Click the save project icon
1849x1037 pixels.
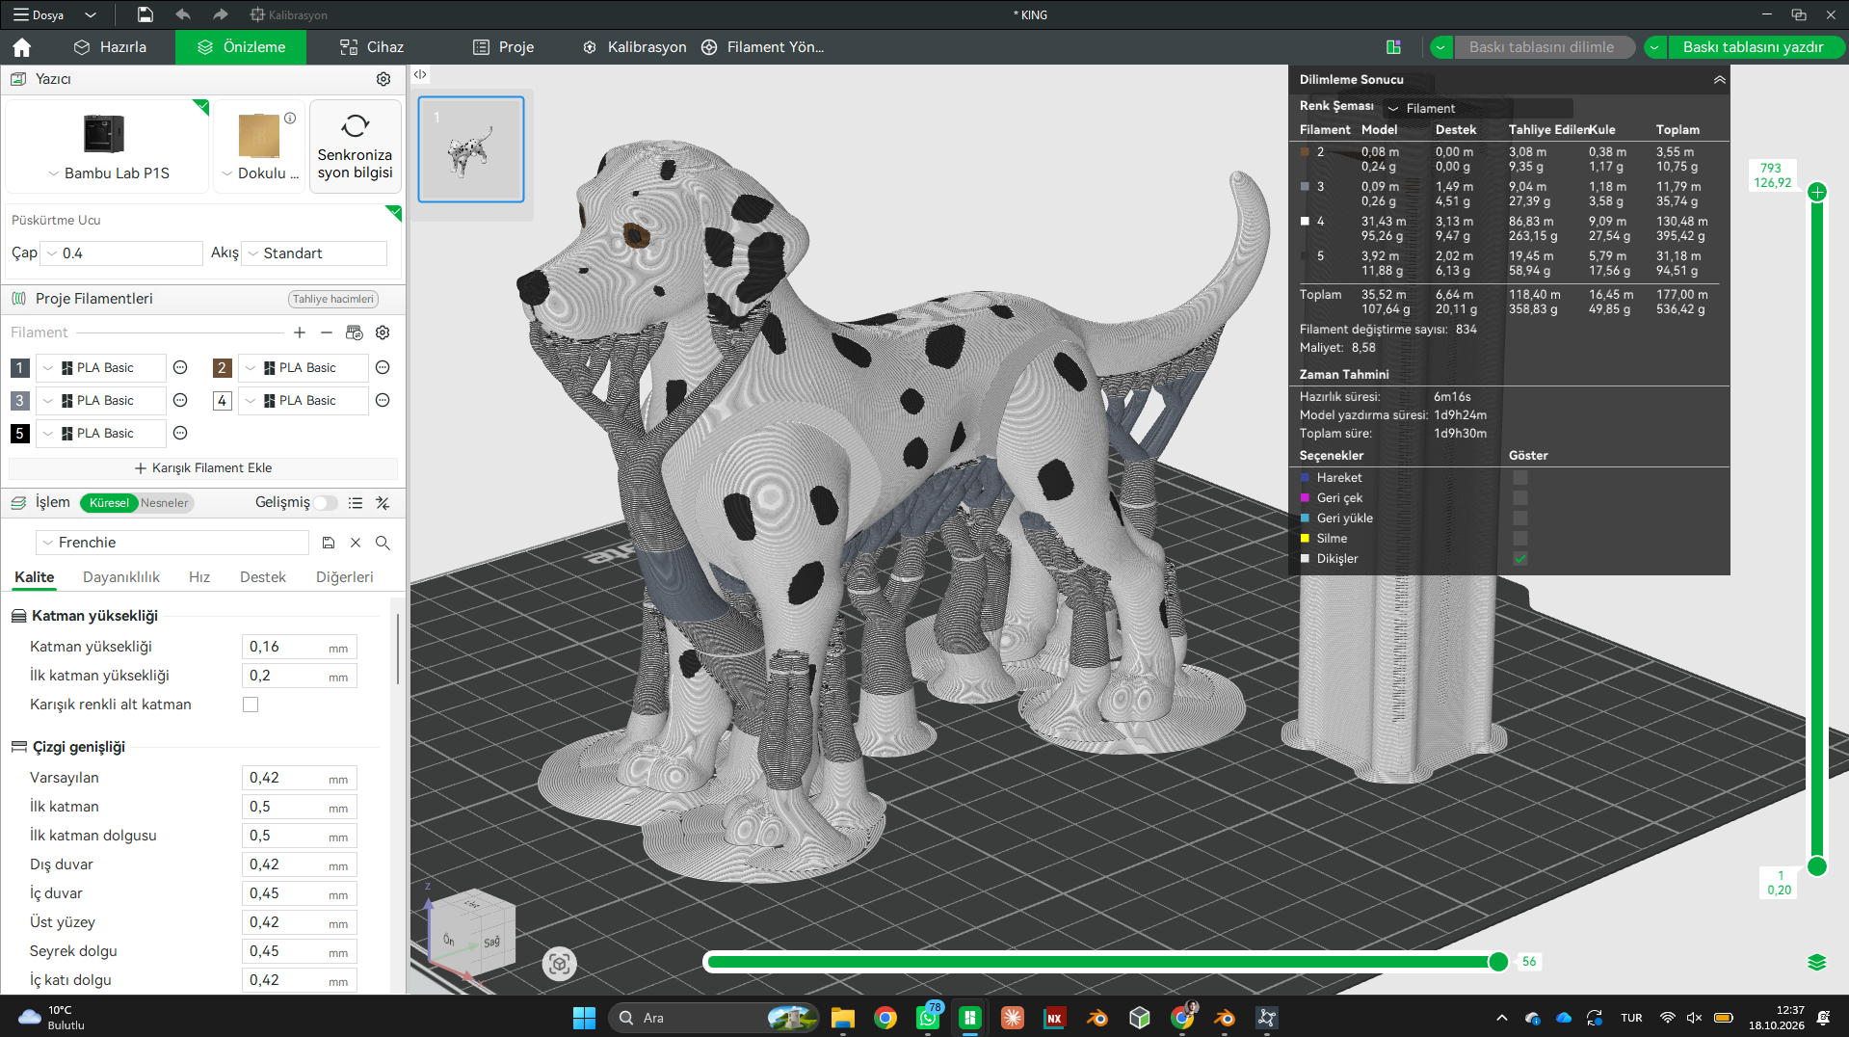145,14
